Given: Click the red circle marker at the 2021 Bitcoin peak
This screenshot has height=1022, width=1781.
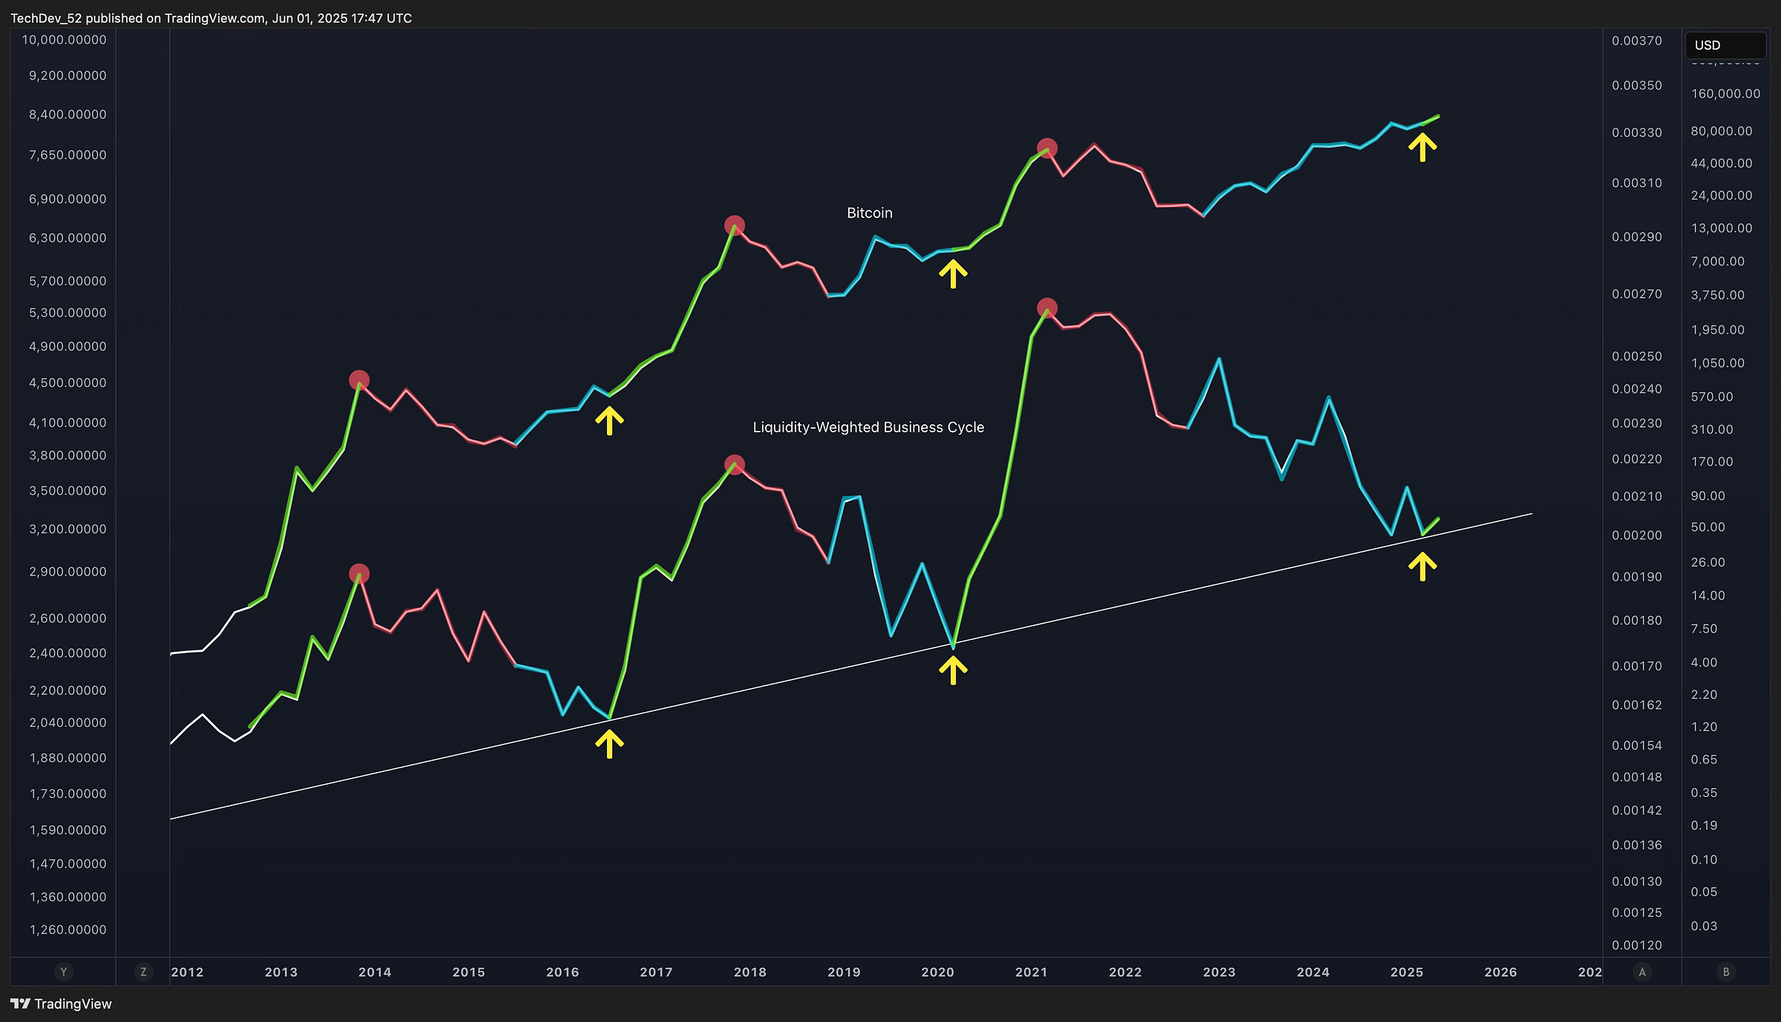Looking at the screenshot, I should (1046, 148).
